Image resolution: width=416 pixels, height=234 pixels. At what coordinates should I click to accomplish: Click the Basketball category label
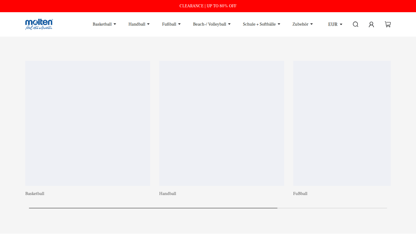(35, 194)
